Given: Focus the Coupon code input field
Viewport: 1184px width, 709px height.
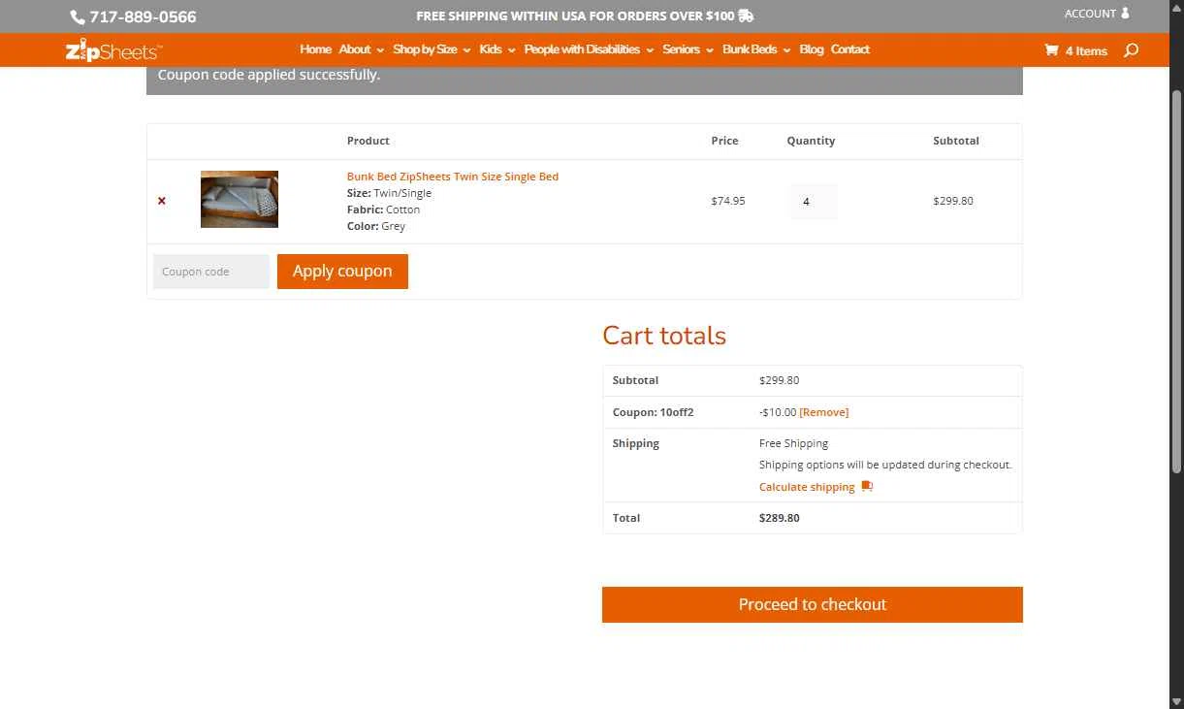Looking at the screenshot, I should 211,272.
